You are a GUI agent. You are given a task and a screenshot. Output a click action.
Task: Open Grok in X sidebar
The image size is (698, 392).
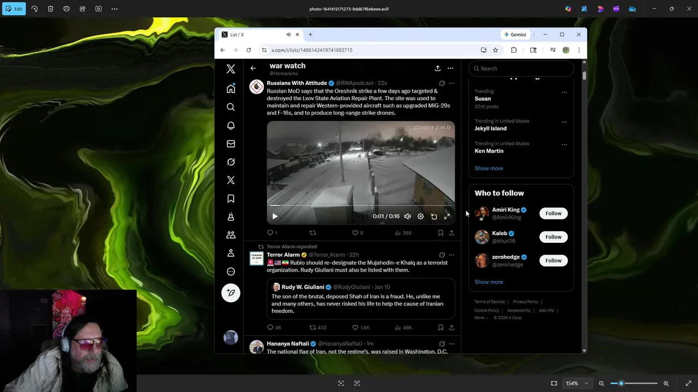(231, 162)
